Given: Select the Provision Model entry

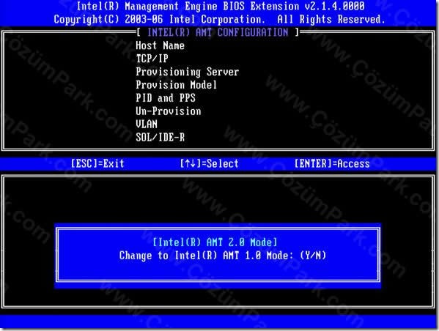Looking at the screenshot, I should point(176,84).
